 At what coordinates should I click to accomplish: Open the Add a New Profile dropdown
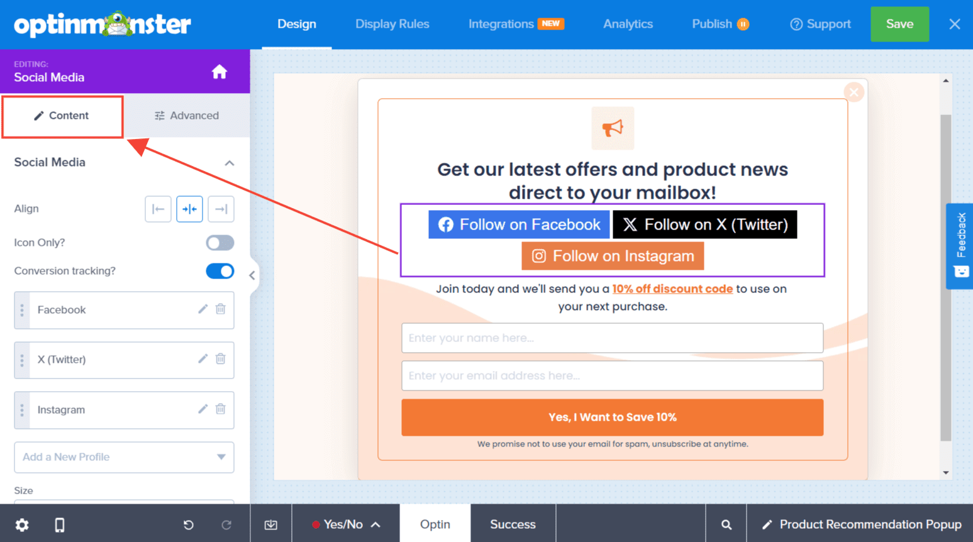(123, 457)
